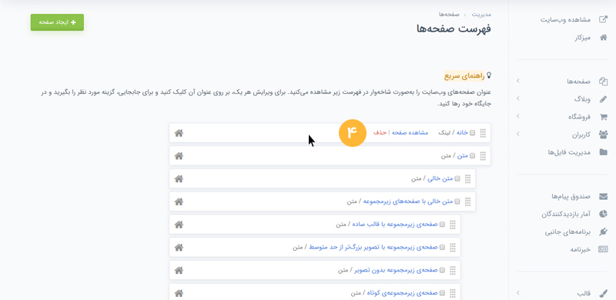Click the home icon in خانه row
The image size is (616, 300).
[x=179, y=133]
